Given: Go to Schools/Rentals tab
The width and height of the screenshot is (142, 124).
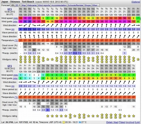Looking at the screenshot, I should point(76,5).
